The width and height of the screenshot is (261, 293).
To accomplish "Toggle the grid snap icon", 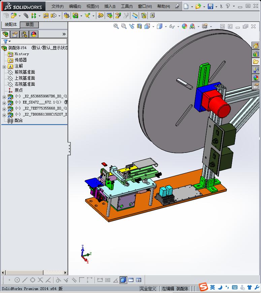I will click(x=108, y=280).
